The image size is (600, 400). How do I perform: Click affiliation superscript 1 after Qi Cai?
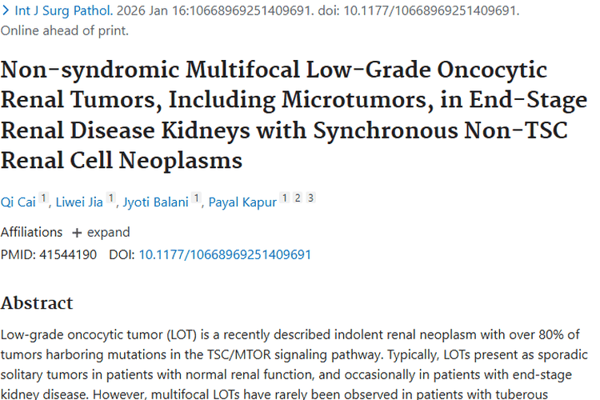(44, 198)
